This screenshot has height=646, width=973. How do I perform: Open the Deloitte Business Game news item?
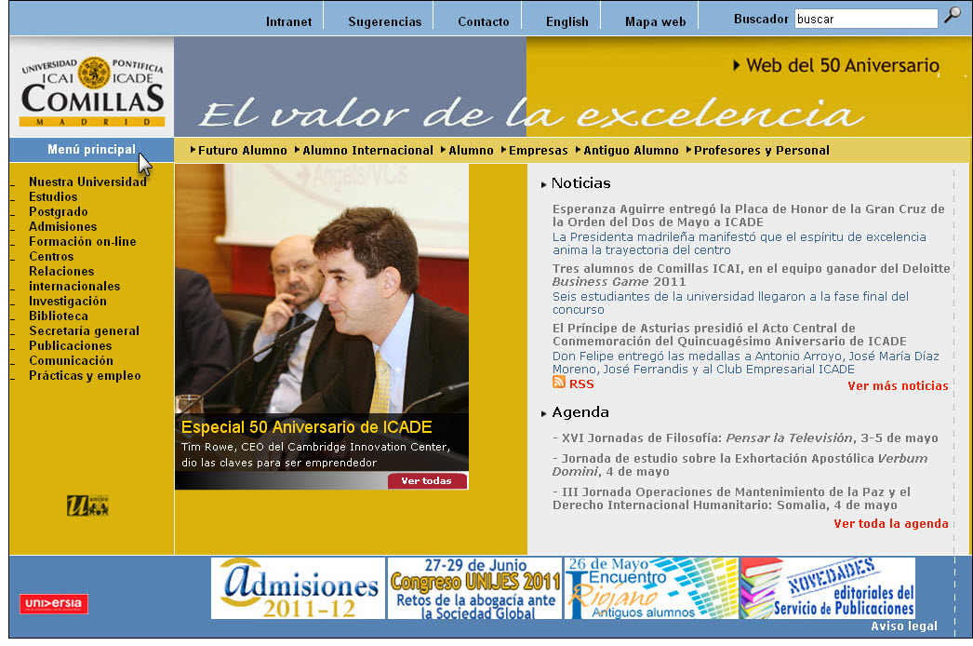point(751,276)
